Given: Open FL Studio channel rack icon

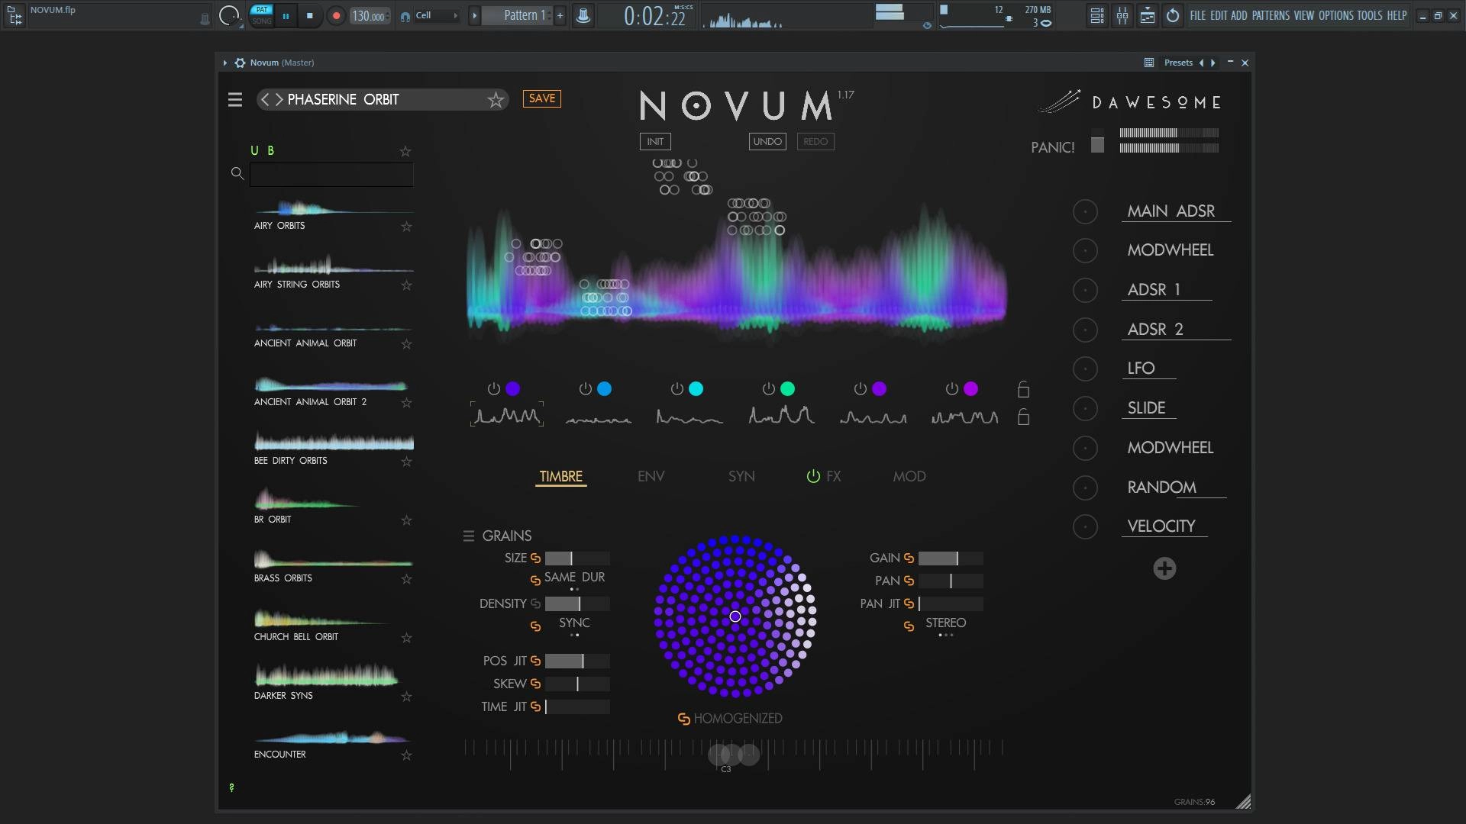Looking at the screenshot, I should (1148, 15).
